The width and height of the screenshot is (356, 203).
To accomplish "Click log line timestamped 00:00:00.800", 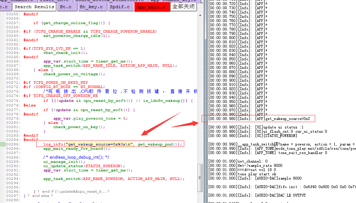I will point(238,38).
